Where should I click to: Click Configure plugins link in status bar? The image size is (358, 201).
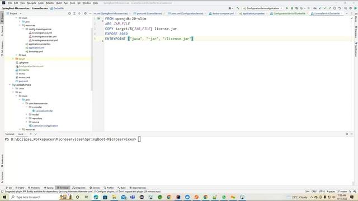[x=106, y=192]
